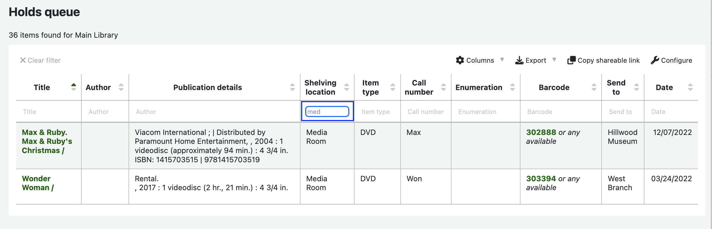The height and width of the screenshot is (229, 712).
Task: Toggle sort order on Item type column
Action: tap(393, 87)
